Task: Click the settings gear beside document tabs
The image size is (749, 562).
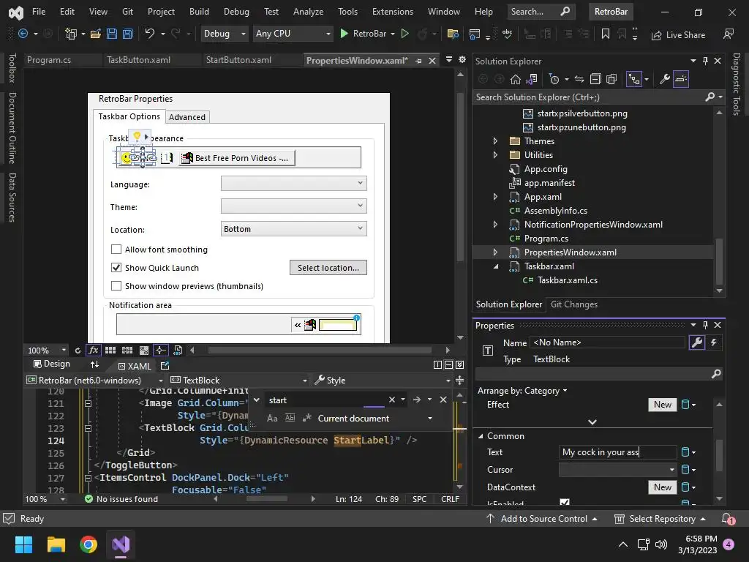Action: click(x=462, y=60)
